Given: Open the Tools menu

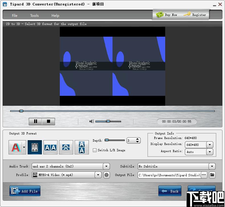Looking at the screenshot, I should point(34,15).
